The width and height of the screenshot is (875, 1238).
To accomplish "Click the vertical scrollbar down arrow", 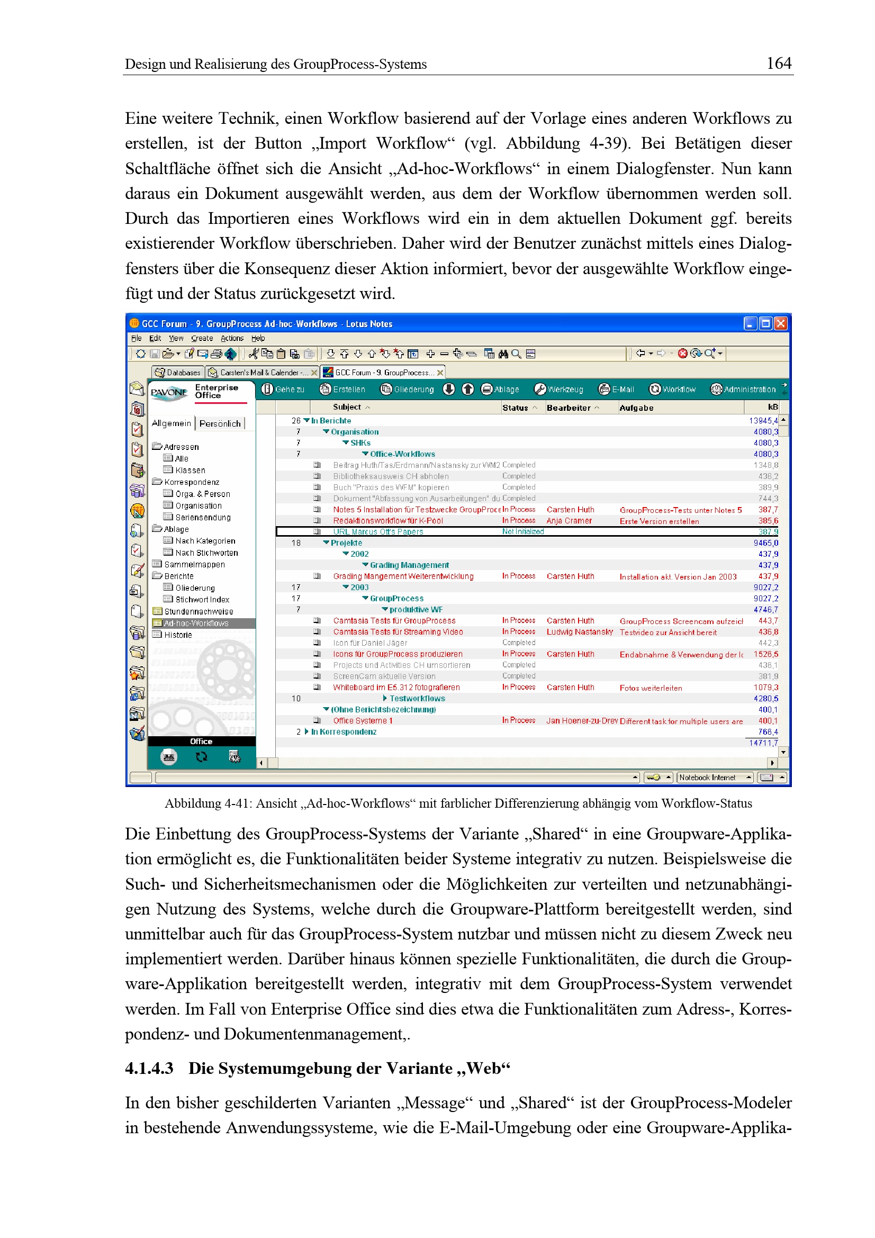I will point(783,751).
